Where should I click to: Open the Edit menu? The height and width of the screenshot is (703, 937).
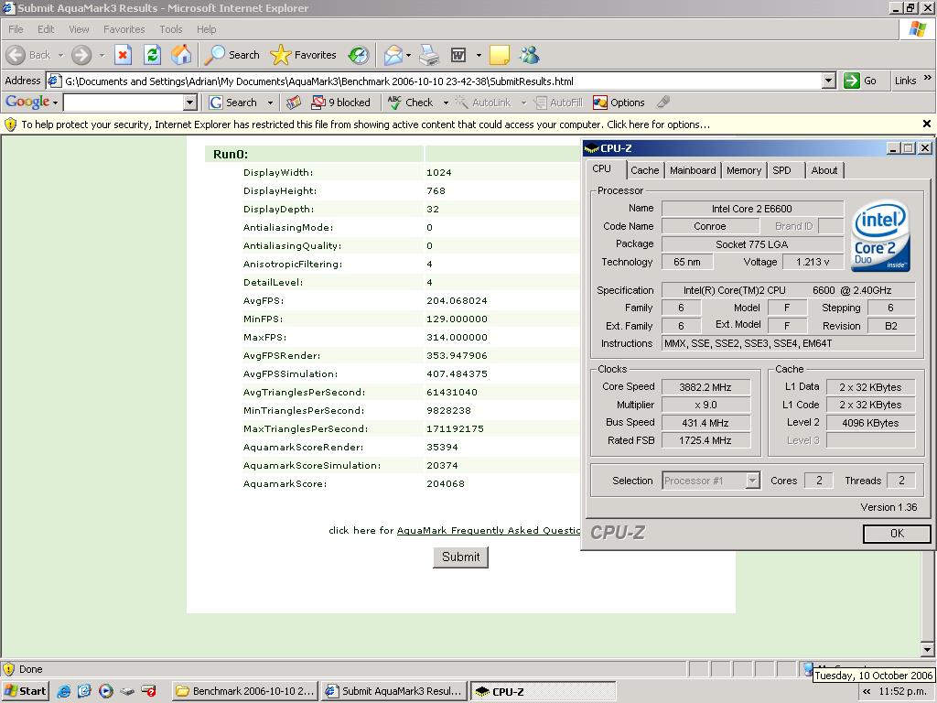tap(46, 29)
